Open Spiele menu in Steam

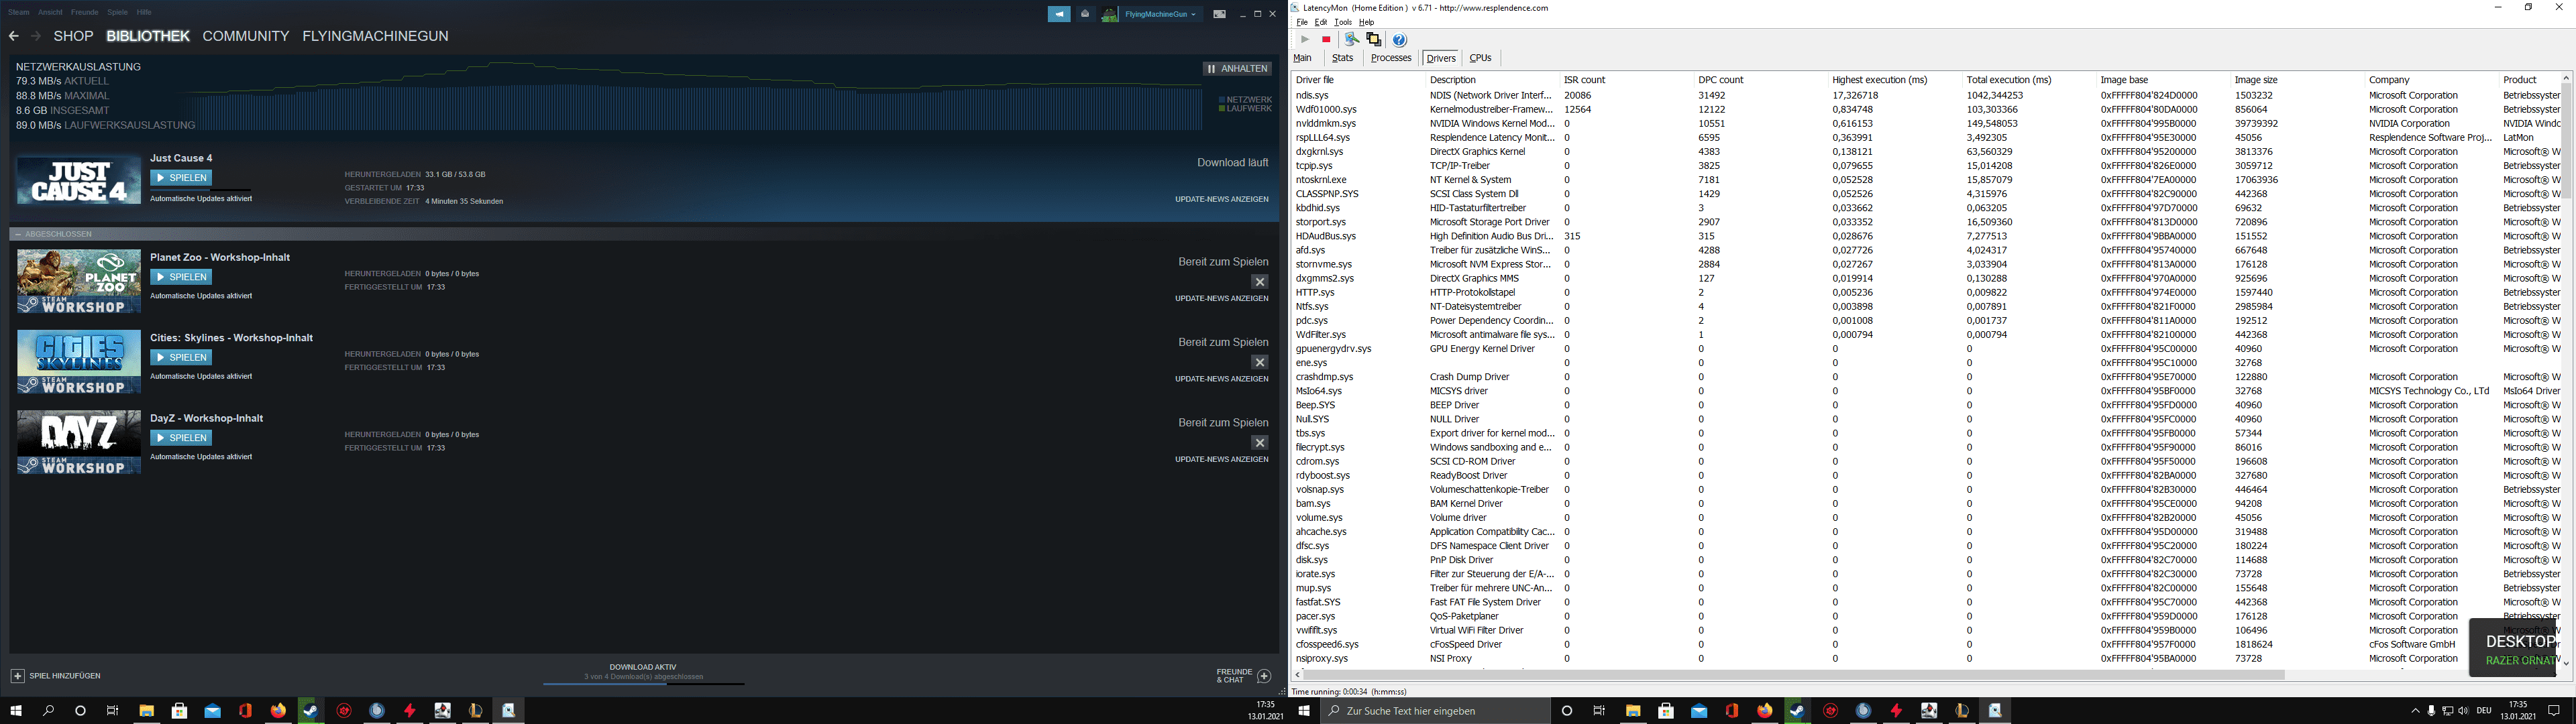pos(117,13)
